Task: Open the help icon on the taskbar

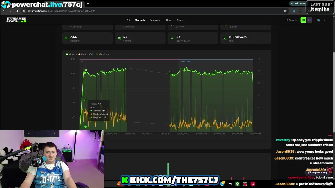Action: pos(222,184)
